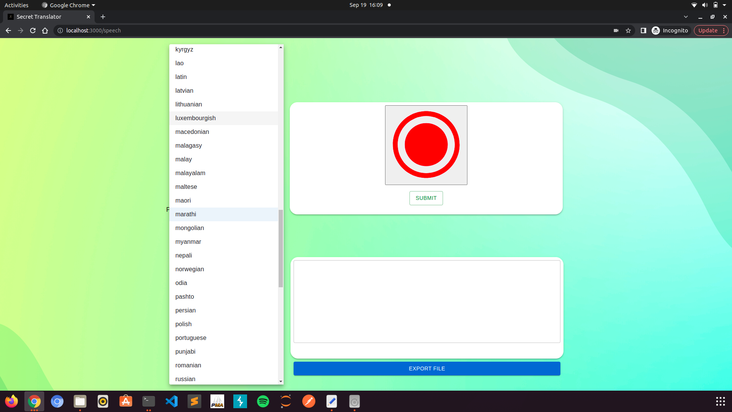This screenshot has height=412, width=732.
Task: Open the tab search chevron
Action: [x=686, y=17]
